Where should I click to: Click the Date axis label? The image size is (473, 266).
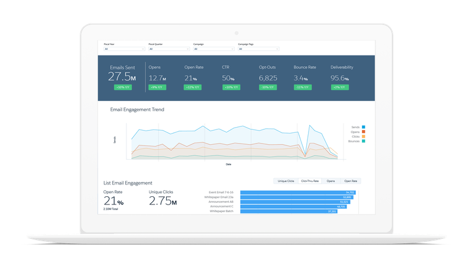pyautogui.click(x=229, y=164)
